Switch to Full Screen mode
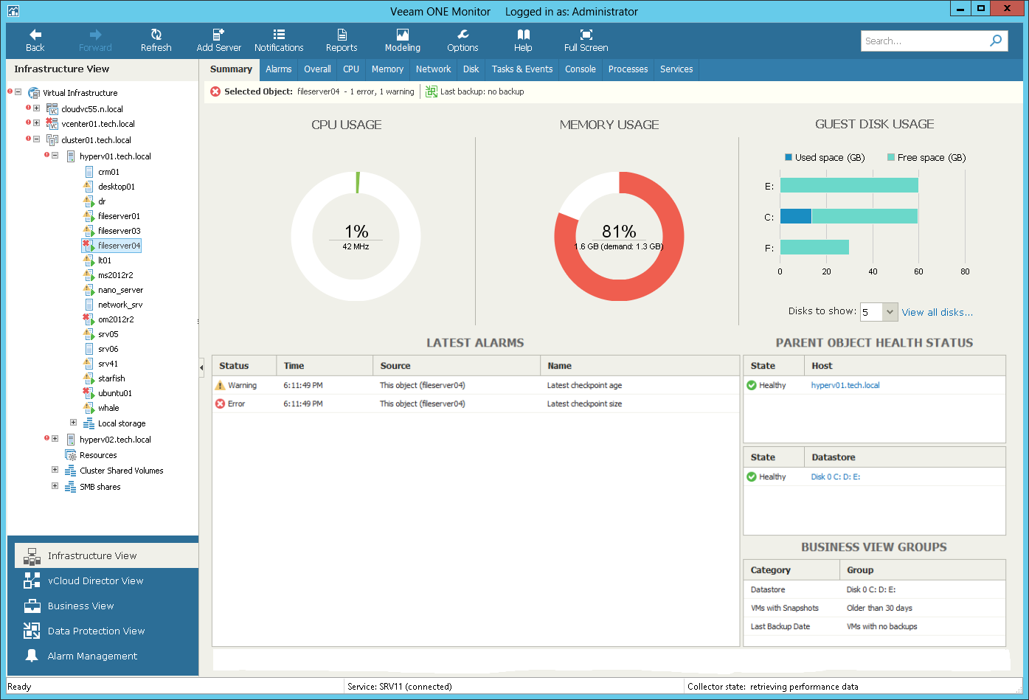This screenshot has width=1029, height=700. 586,41
